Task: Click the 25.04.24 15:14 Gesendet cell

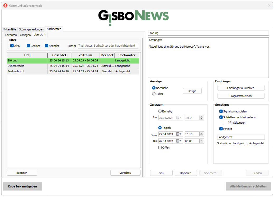Action: click(59, 66)
